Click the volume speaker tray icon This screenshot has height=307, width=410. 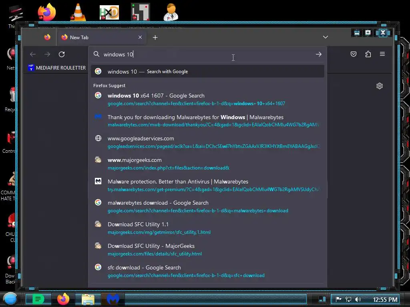pos(358,299)
